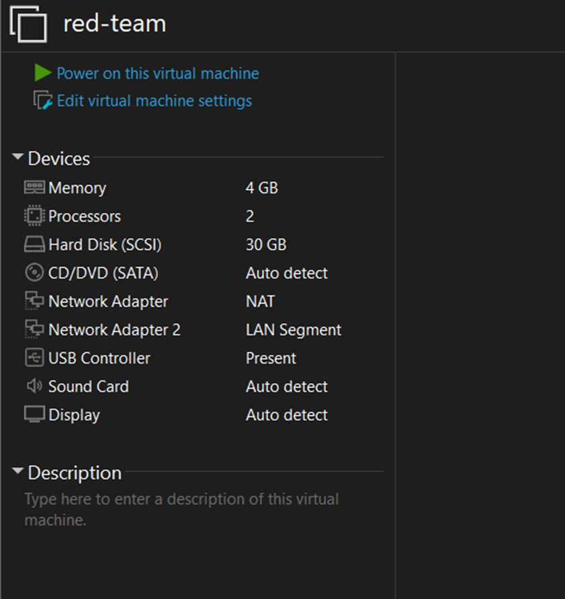The image size is (565, 599).
Task: Select the CD/DVD (SATA) label
Action: [x=103, y=273]
